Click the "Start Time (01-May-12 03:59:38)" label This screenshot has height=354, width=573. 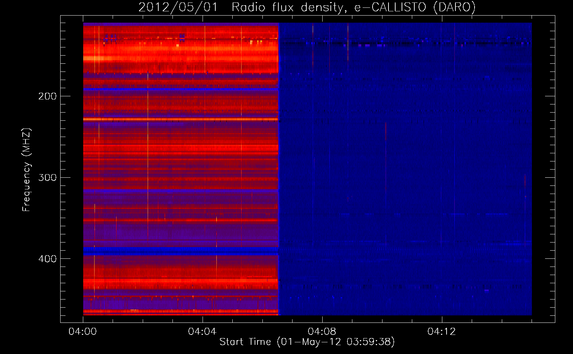click(307, 342)
